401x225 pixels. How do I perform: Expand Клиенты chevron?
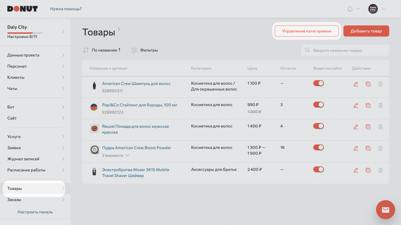coord(63,77)
